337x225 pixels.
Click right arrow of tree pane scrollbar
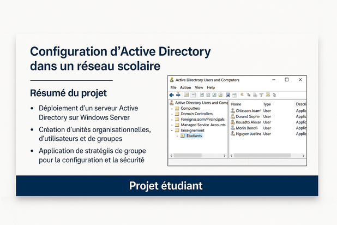224,156
